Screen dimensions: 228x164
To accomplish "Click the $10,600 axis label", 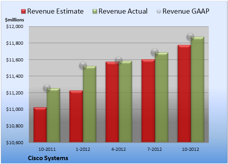I will [x=15, y=142].
